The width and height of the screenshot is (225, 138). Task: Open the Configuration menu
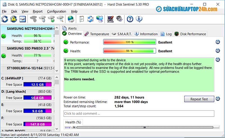[x=57, y=11]
